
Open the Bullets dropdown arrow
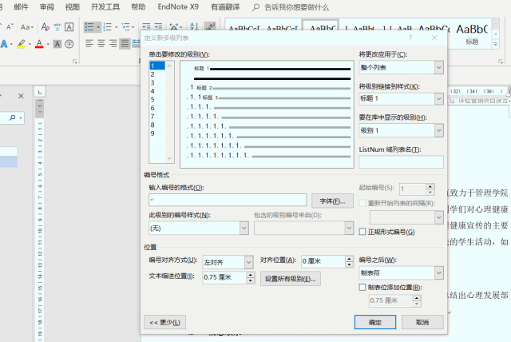(98, 27)
